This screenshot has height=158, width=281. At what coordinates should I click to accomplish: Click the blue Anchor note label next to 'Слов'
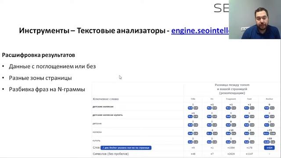[x=126, y=148]
